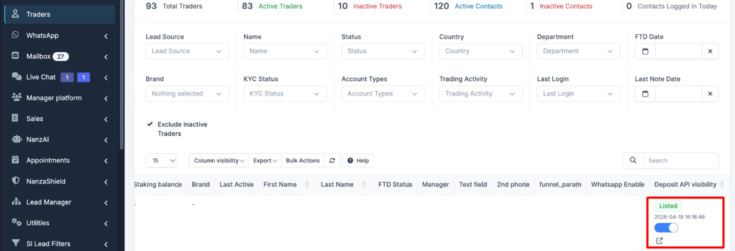Open the Lead Source dropdown
This screenshot has height=251, width=735.
click(x=187, y=51)
